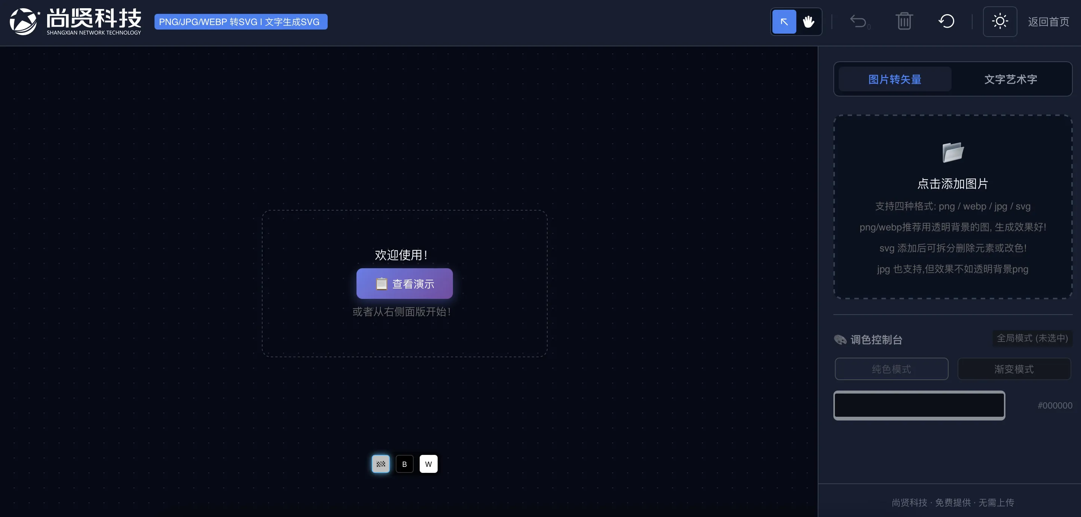Viewport: 1081px width, 517px height.
Task: Select the arrow pointer tool
Action: pyautogui.click(x=784, y=22)
